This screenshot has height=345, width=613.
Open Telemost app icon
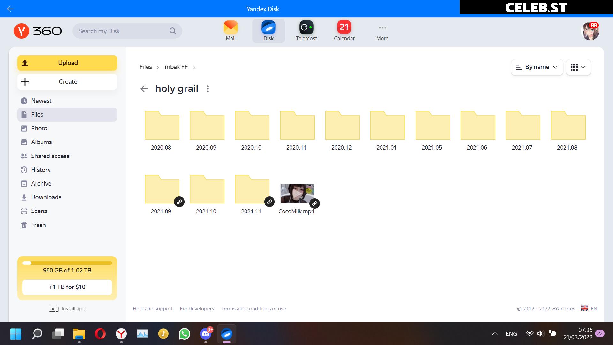pos(306,28)
